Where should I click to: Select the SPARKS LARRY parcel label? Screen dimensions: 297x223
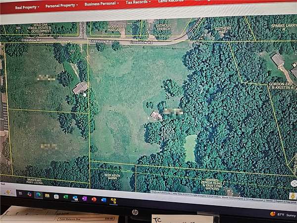pos(284,27)
